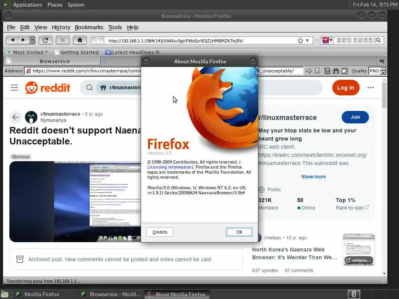
Task: Click the show desktop icon in taskbar
Action: coord(5,295)
